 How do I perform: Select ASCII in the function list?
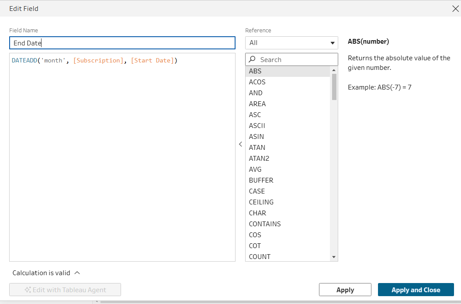pos(288,125)
